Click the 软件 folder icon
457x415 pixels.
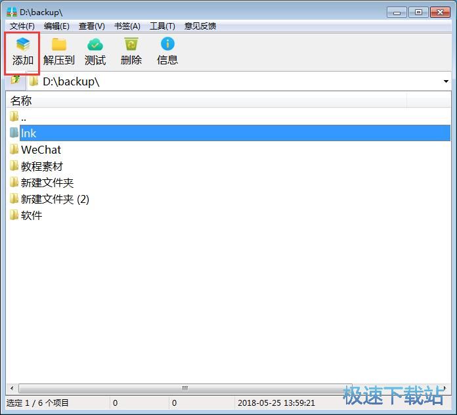pos(14,215)
